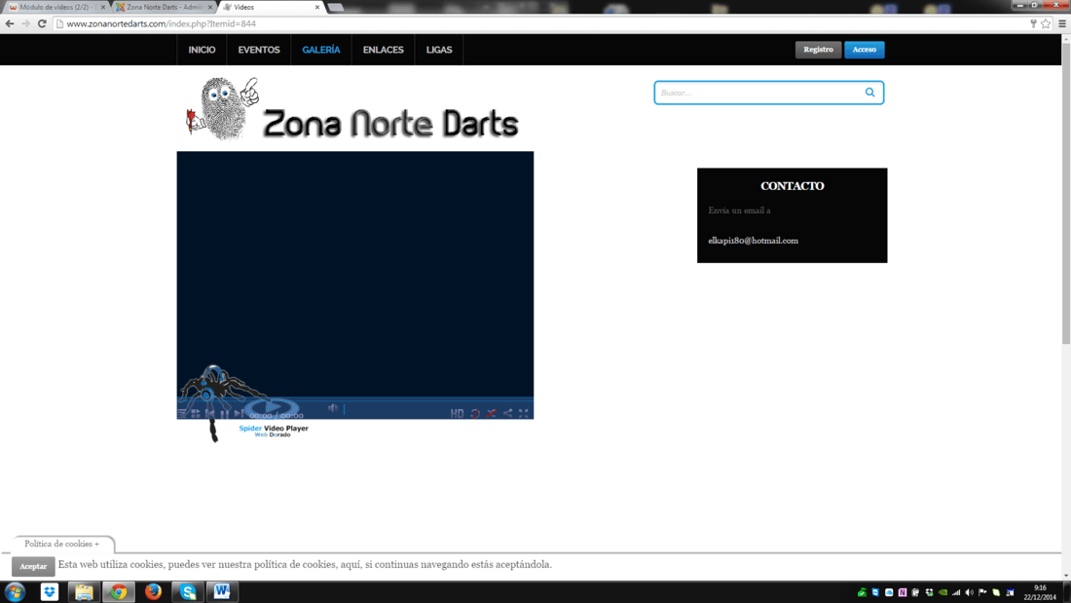Accept cookies with Aceptar button
This screenshot has width=1071, height=603.
33,566
